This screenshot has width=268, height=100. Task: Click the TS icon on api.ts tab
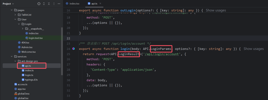tap(89, 3)
